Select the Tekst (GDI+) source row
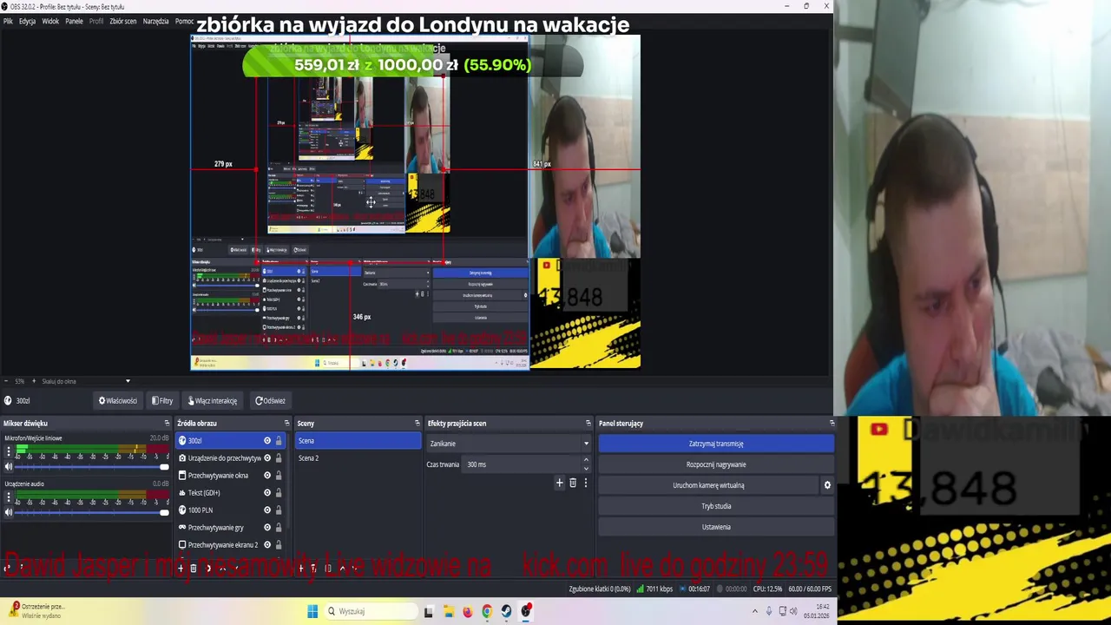Viewport: 1111px width, 625px height. pos(233,493)
